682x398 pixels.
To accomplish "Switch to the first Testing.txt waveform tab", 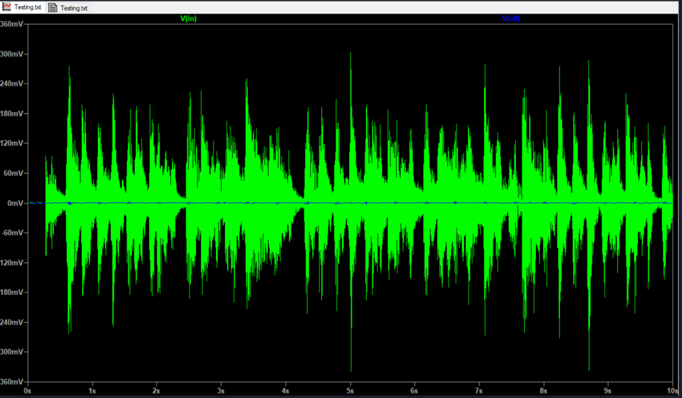I will coord(27,7).
